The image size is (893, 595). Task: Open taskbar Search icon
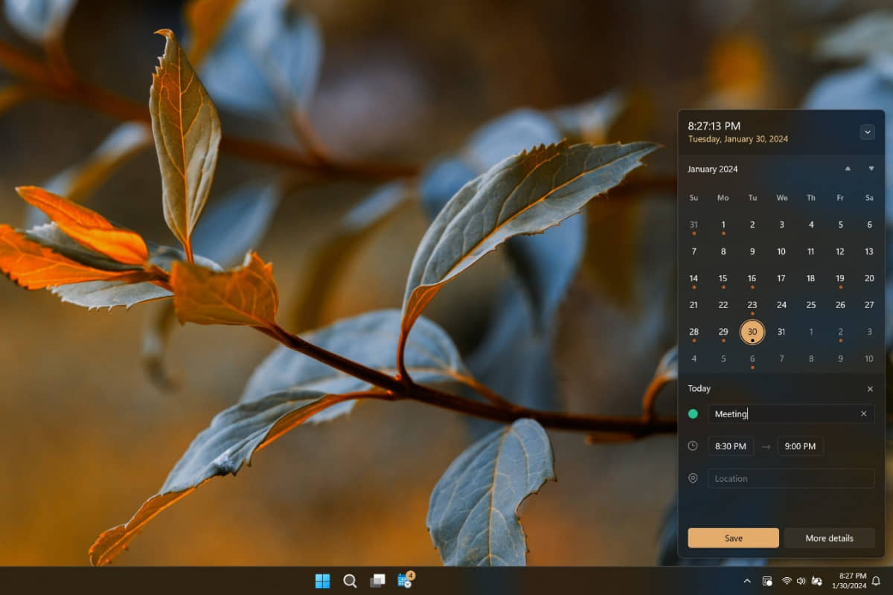tap(350, 581)
